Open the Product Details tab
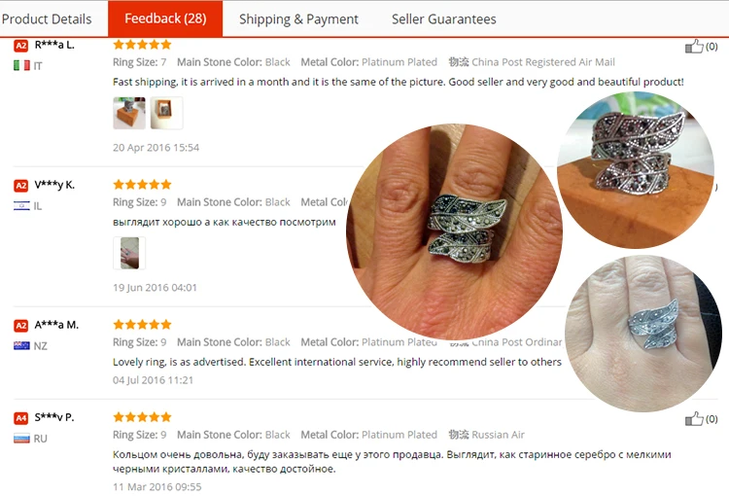The width and height of the screenshot is (729, 496). coord(47,19)
